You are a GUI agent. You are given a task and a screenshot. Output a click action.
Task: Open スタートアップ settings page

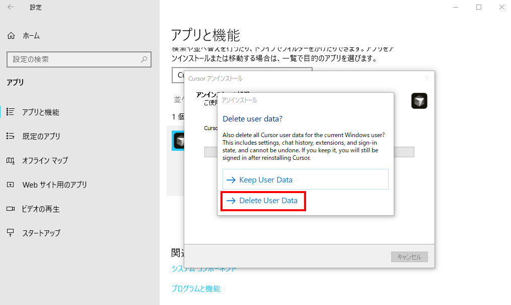click(x=41, y=233)
